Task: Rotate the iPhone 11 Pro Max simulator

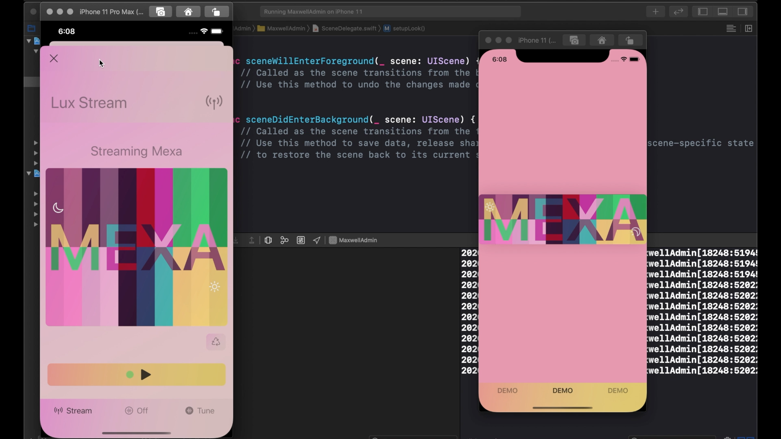Action: [x=216, y=12]
